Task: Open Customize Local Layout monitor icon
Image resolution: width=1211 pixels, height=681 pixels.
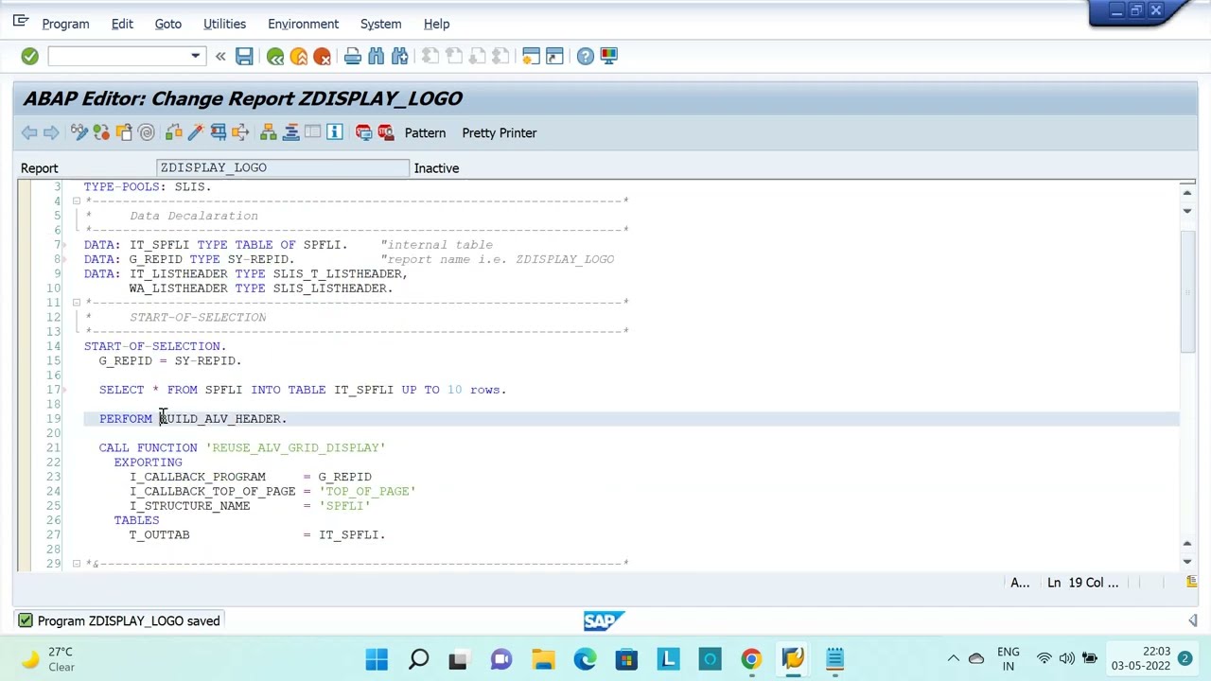Action: tap(608, 57)
